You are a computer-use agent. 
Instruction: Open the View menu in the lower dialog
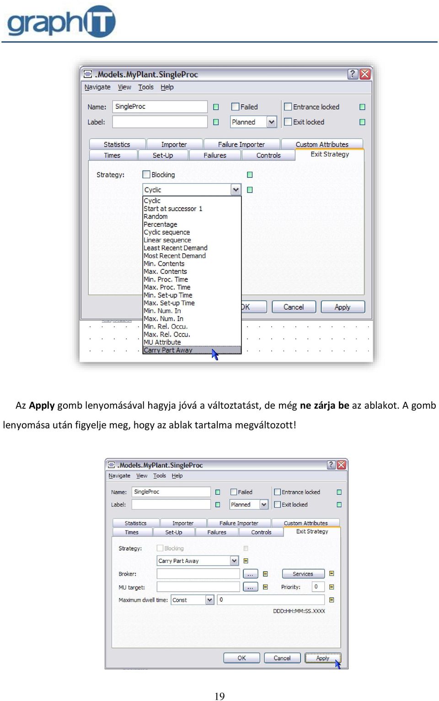pyautogui.click(x=142, y=476)
